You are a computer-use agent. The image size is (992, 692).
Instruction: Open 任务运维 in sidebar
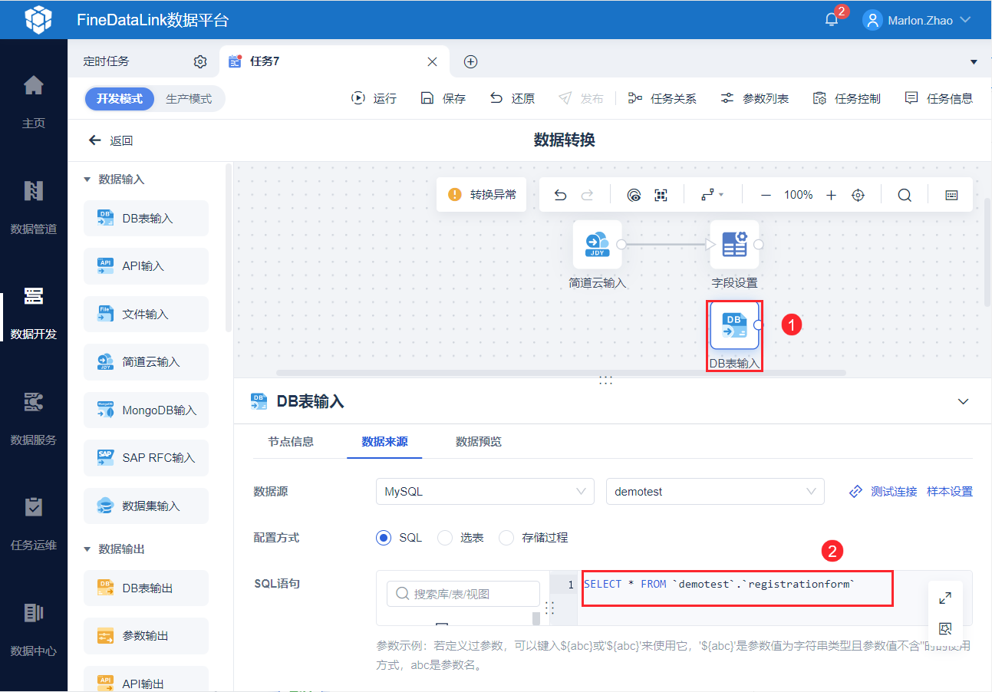point(34,524)
